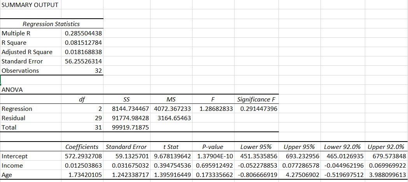Select the F column header

213,99
